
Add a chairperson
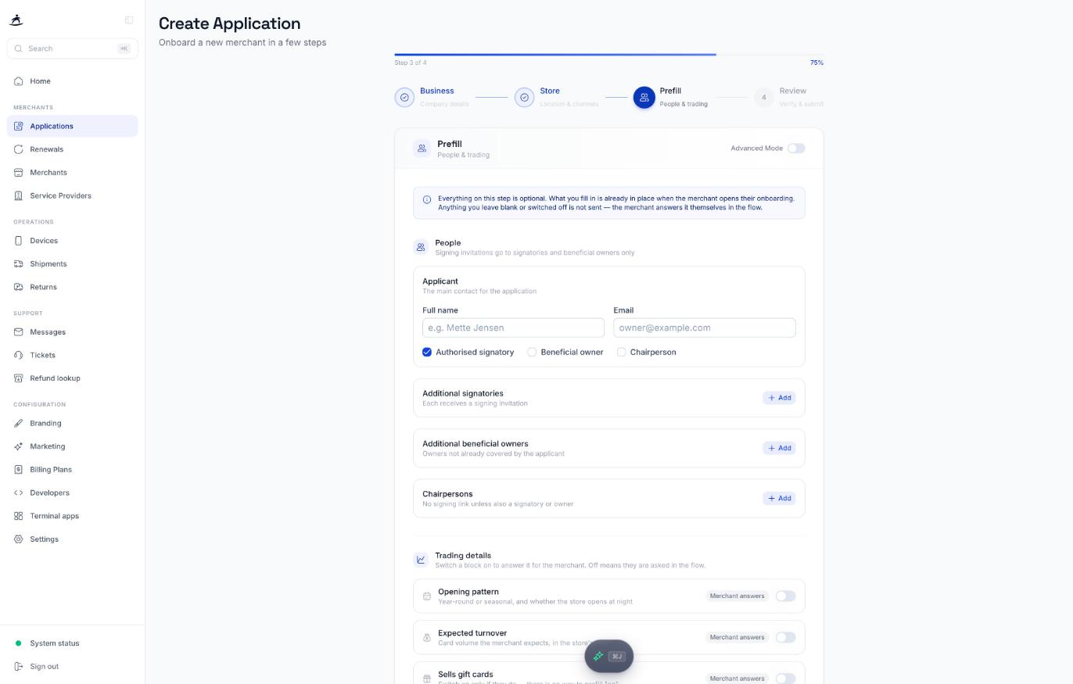click(x=779, y=498)
